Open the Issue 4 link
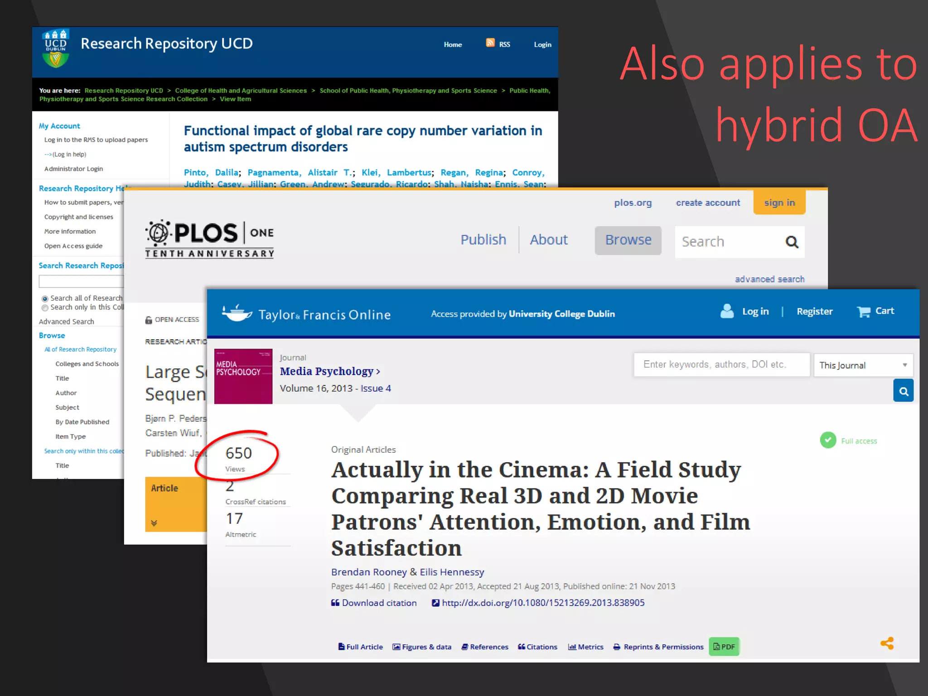The height and width of the screenshot is (696, 928). click(376, 388)
